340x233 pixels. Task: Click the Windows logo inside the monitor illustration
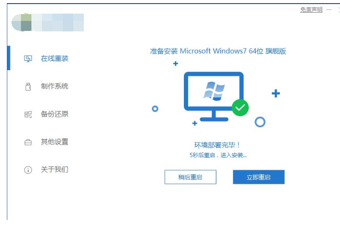[x=214, y=91]
